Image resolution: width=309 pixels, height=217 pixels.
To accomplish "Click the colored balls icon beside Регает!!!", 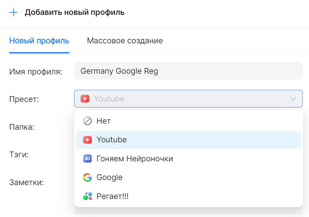I will (87, 196).
